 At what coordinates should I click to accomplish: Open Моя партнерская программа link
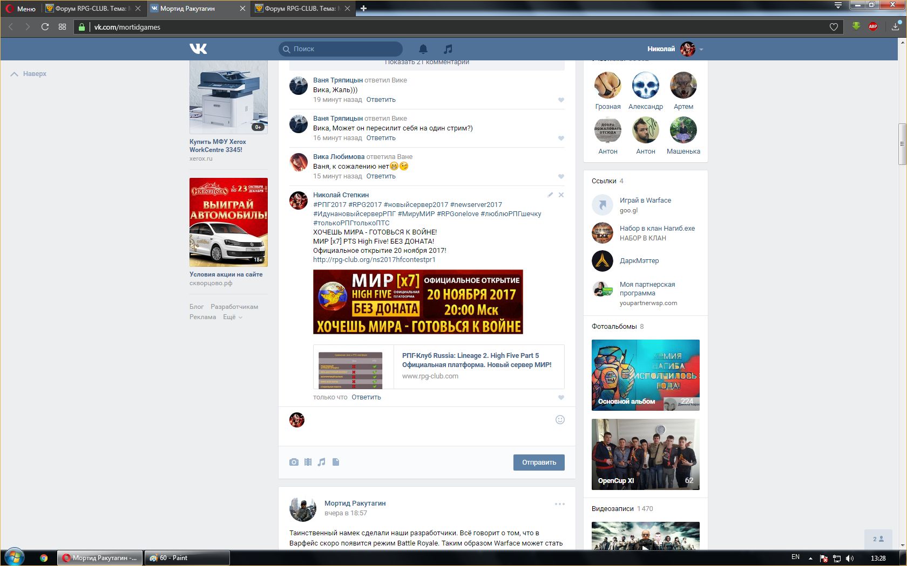(x=647, y=289)
